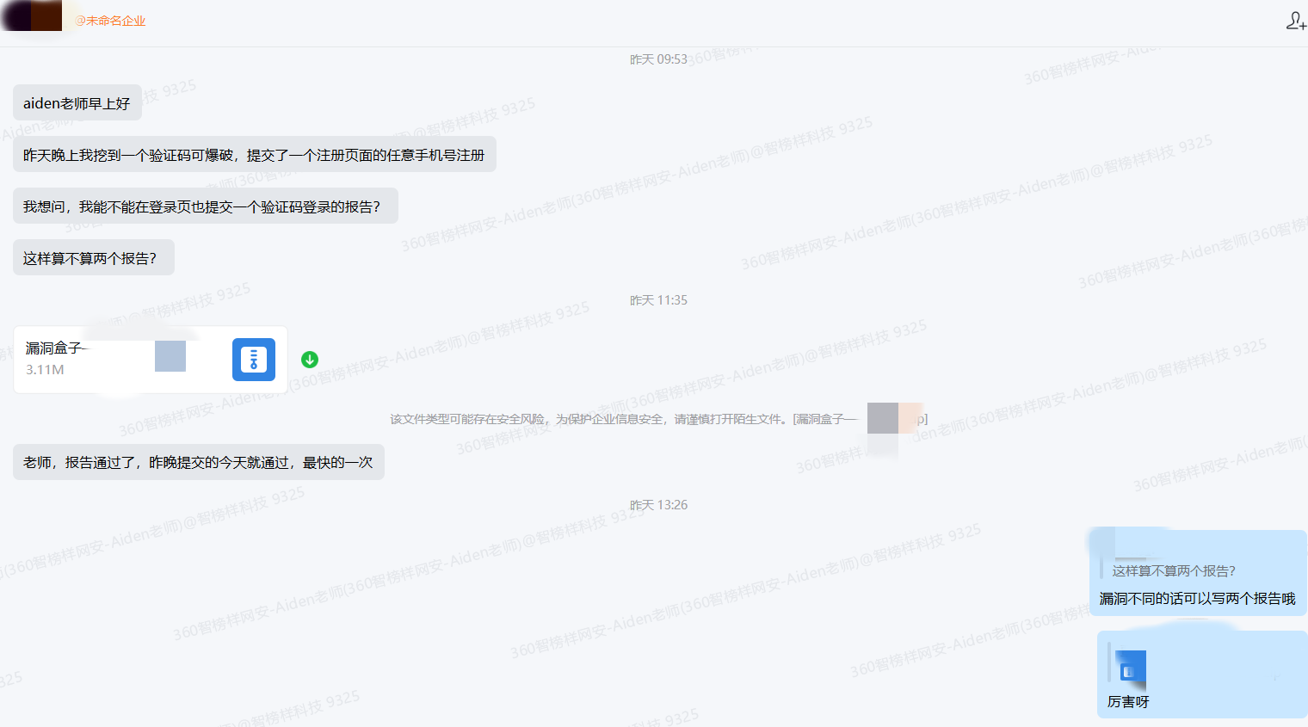This screenshot has height=727, width=1308.
Task: Click the 昨天 13:26 timestamp
Action: point(658,505)
